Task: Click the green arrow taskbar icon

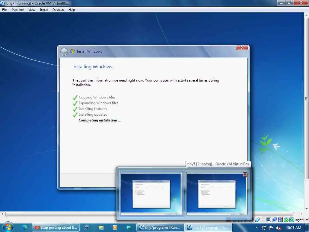Action: click(x=129, y=227)
